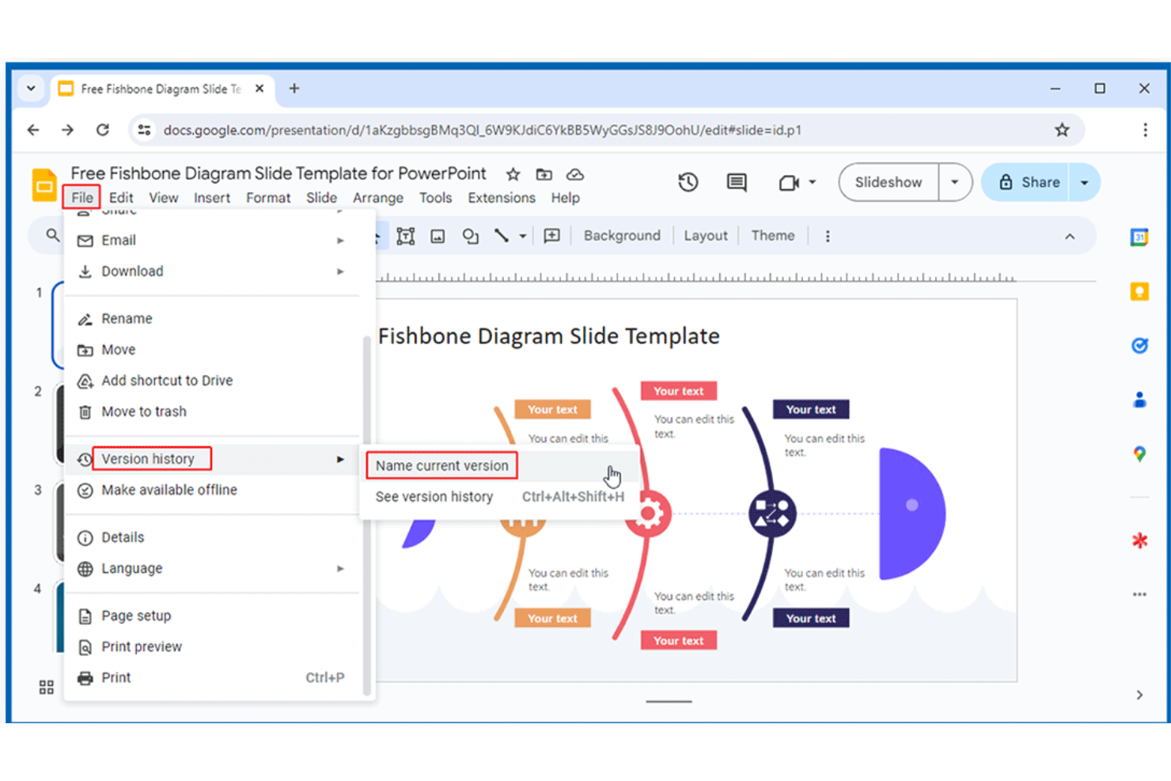Open the Slideshow options dropdown arrow

pos(954,182)
